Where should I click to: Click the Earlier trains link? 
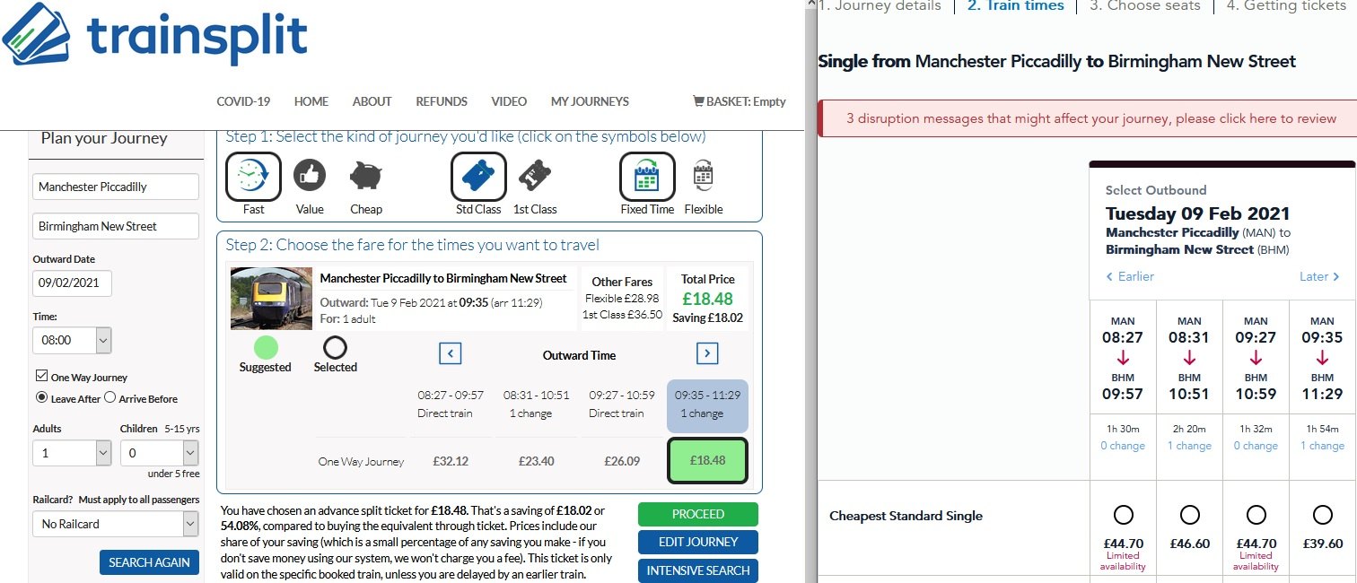click(1130, 276)
